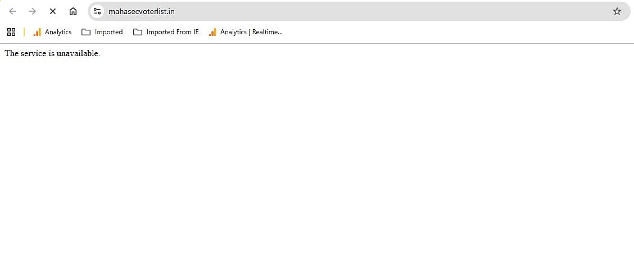This screenshot has width=634, height=279.
Task: Click the 'The service is unavailable.' text
Action: (52, 53)
